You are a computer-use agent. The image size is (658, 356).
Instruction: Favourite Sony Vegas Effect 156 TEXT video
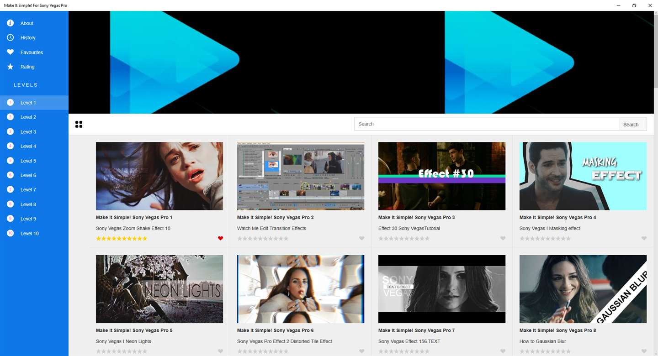[x=503, y=351]
